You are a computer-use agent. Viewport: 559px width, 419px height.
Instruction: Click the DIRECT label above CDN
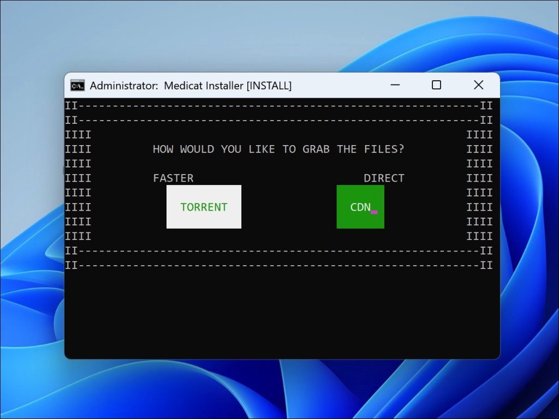click(384, 178)
